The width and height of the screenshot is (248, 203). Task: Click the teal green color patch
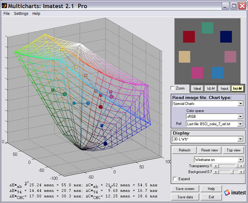pyautogui.click(x=208, y=28)
